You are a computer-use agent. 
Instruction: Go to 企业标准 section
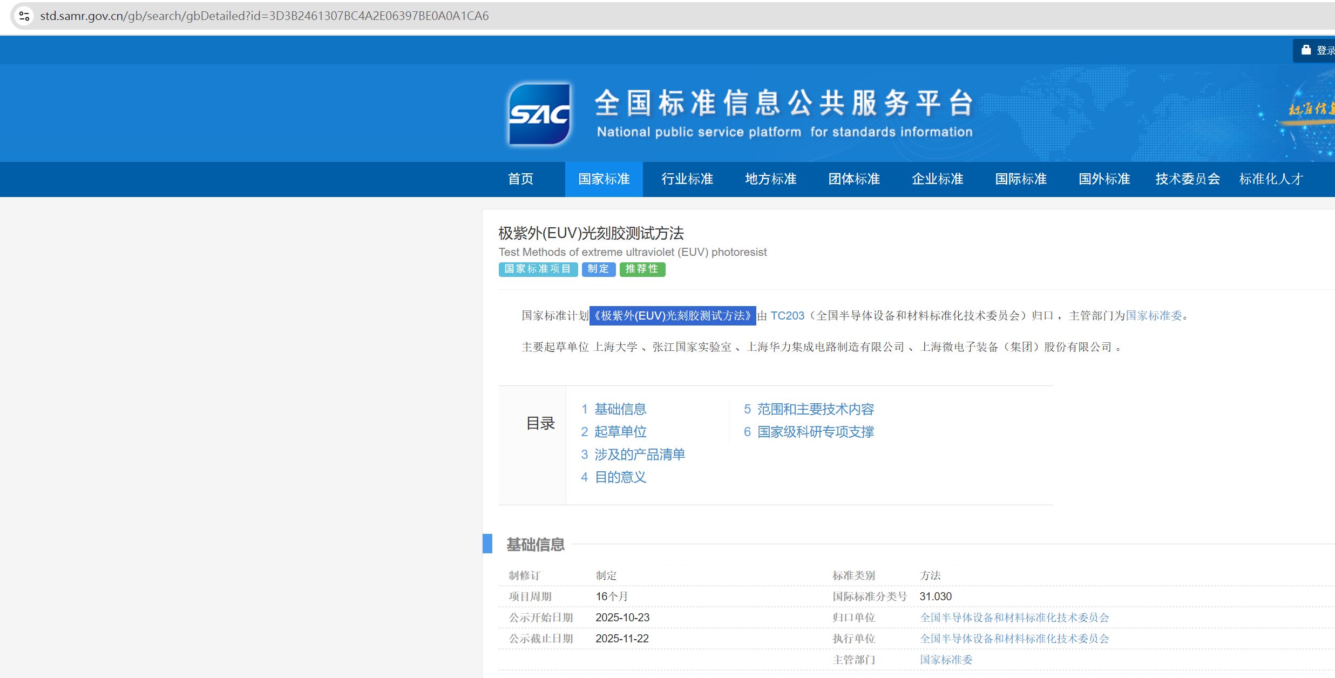(x=937, y=179)
